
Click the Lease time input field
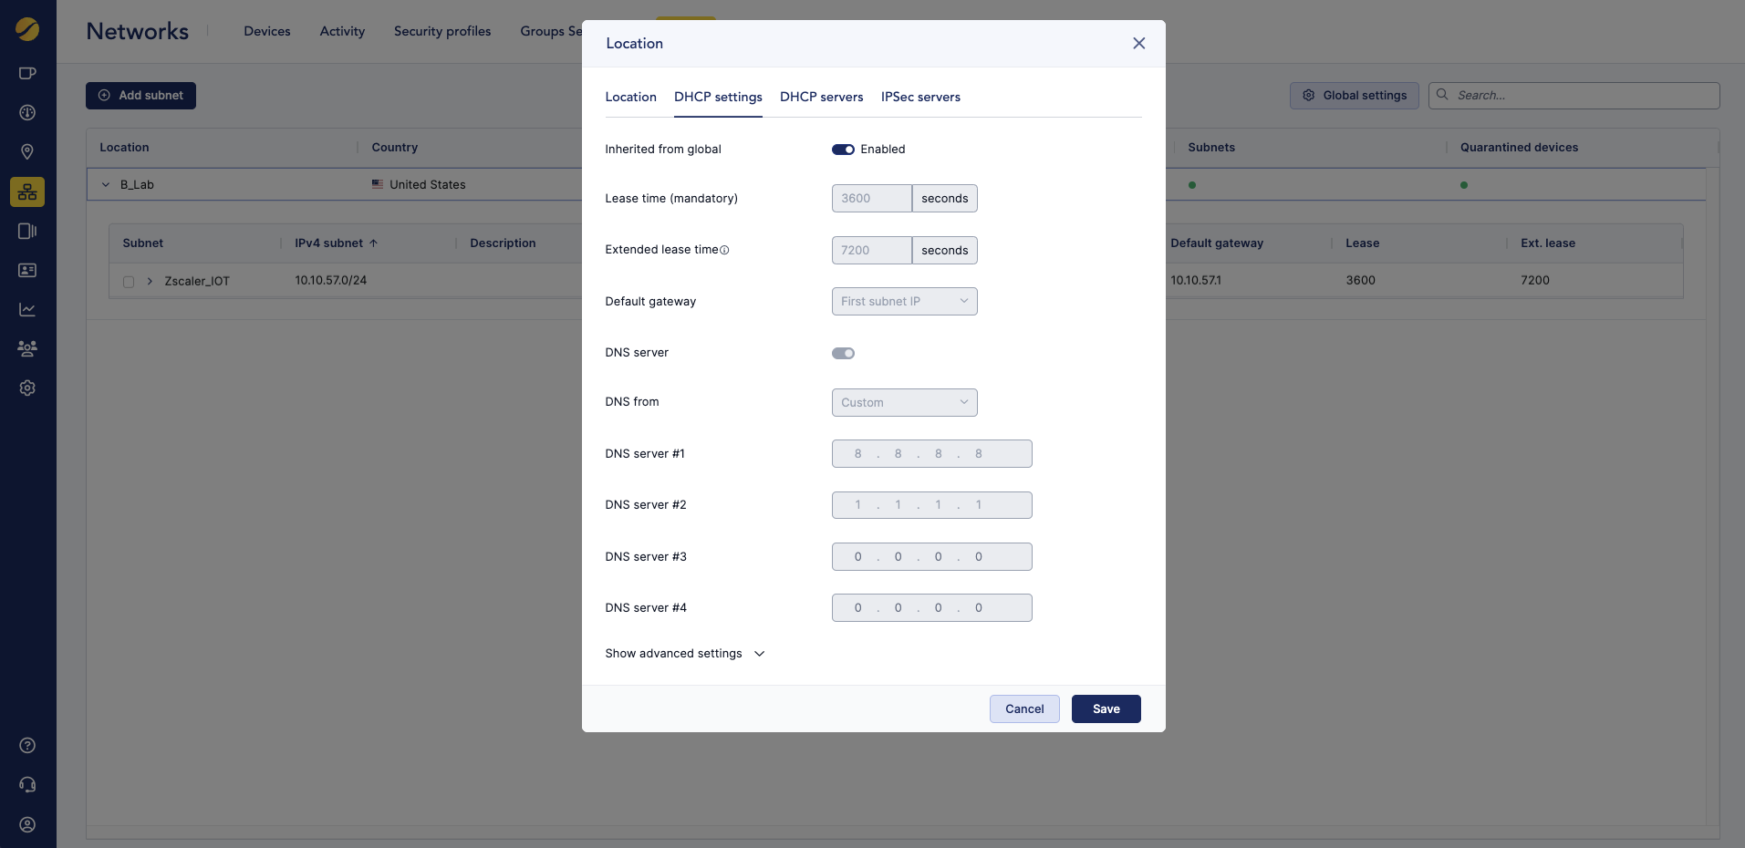[x=871, y=199]
